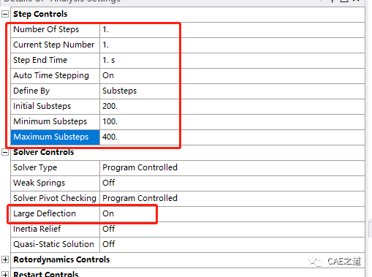
Task: Collapse the Step Controls section
Action: coord(5,14)
